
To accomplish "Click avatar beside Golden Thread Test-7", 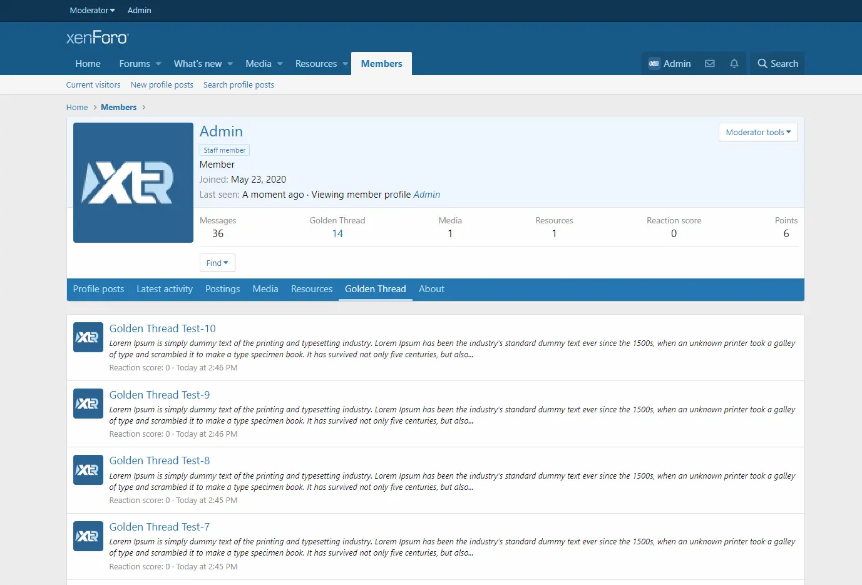I will [x=88, y=536].
